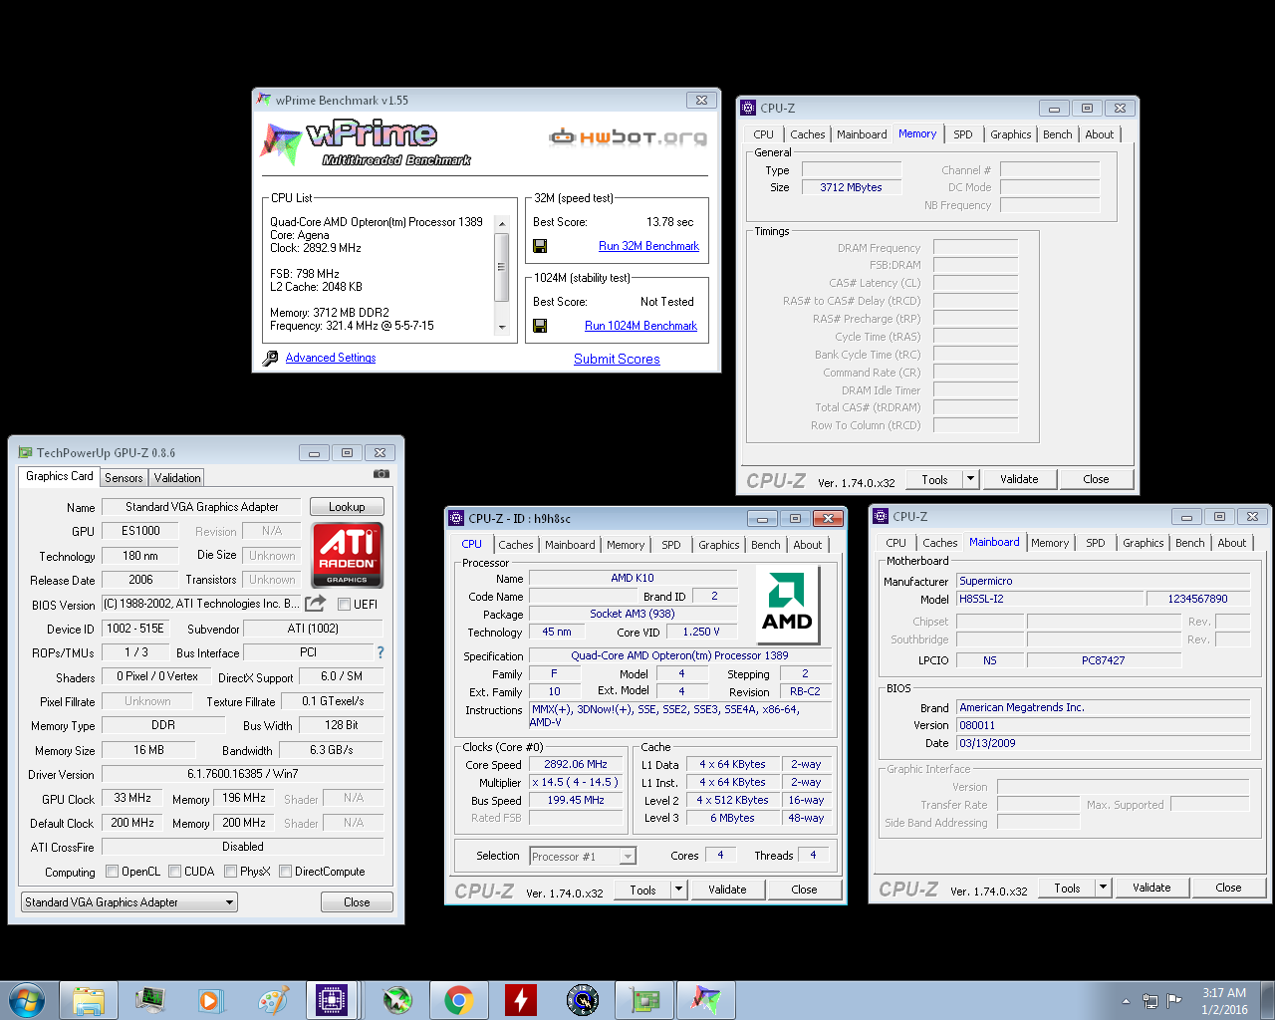The height and width of the screenshot is (1020, 1275).
Task: Click Validate in CPU-Z Memory window
Action: (1019, 479)
